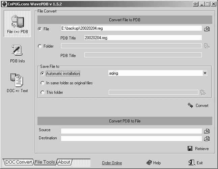Open the DOC => Text sidebar panel
This screenshot has width=218, height=169.
click(17, 82)
